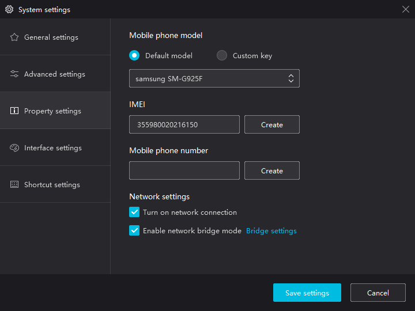Open the Interface settings tab

pos(53,148)
